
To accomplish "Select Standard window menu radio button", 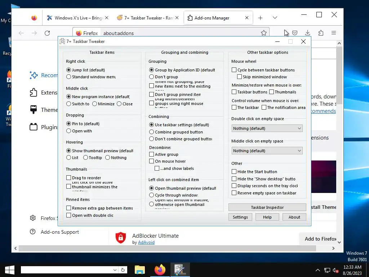I will point(68,77).
